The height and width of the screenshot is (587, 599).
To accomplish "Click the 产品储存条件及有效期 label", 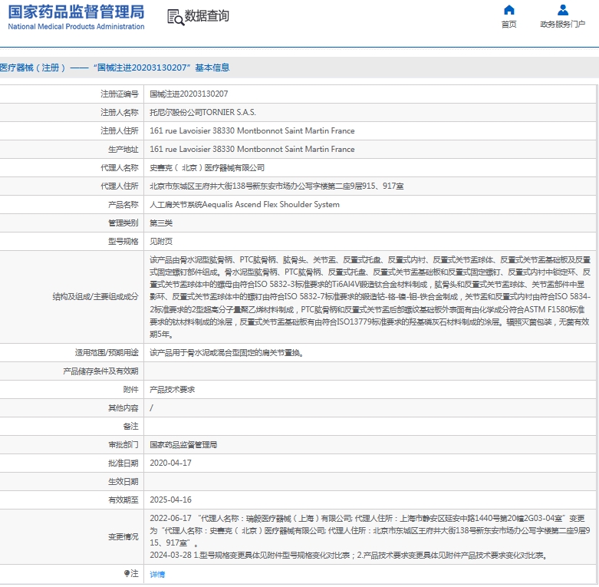I will 100,371.
